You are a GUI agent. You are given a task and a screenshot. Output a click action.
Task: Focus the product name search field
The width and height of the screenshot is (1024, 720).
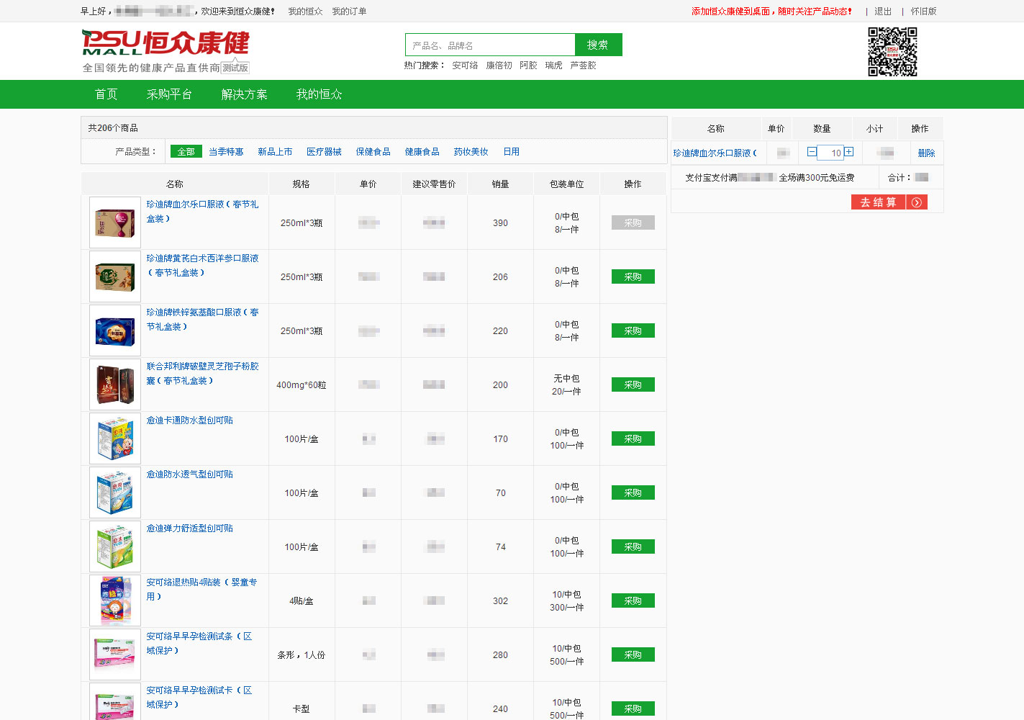490,45
